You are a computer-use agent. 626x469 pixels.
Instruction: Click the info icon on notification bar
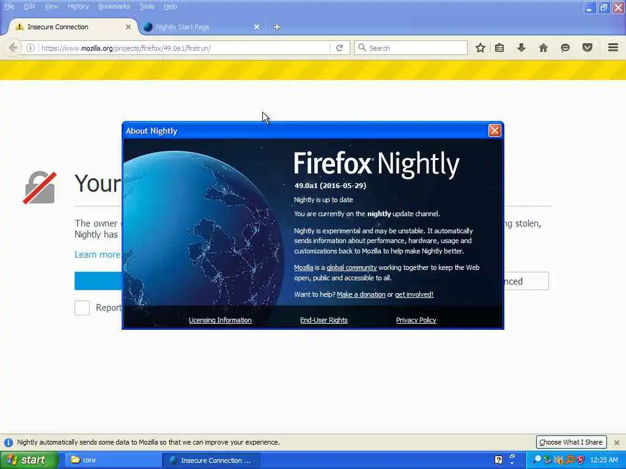point(9,442)
